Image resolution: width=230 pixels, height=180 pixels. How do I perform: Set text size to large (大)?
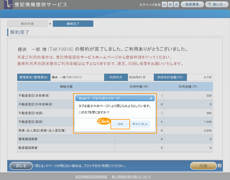[176, 5]
